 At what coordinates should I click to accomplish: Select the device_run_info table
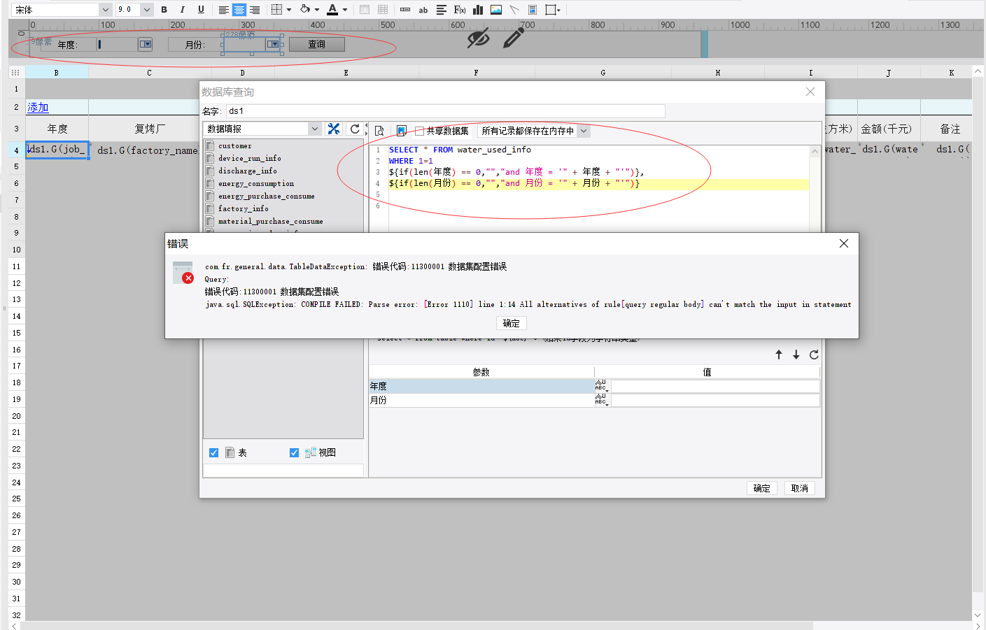pos(249,159)
